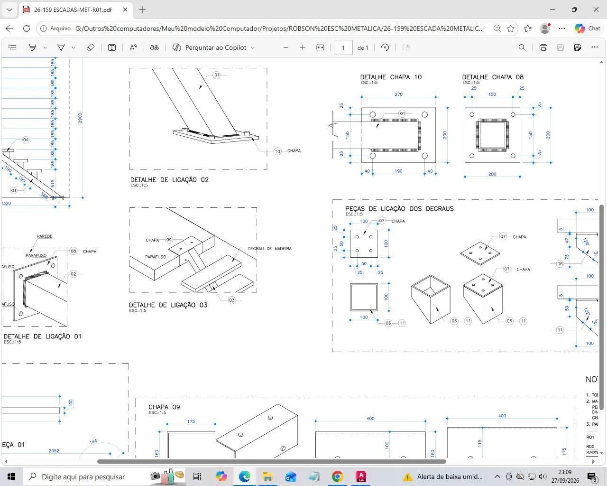This screenshot has height=486, width=607.
Task: Add this page to favorites
Action: (511, 28)
